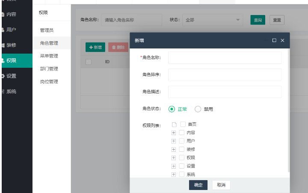Click the file icon beside 首页
308x193 pixels.
point(174,124)
